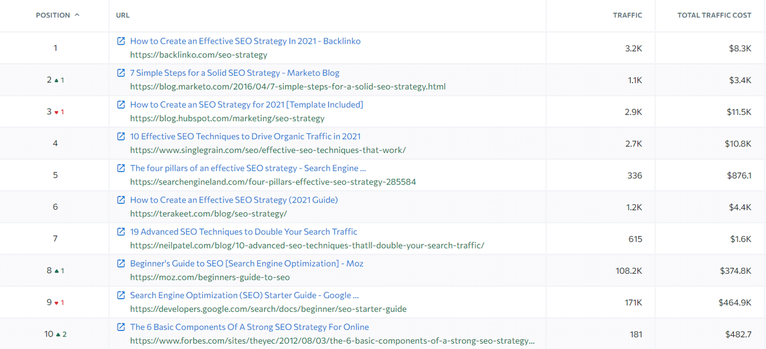Click the Traffic column header
This screenshot has width=766, height=349.
click(628, 15)
